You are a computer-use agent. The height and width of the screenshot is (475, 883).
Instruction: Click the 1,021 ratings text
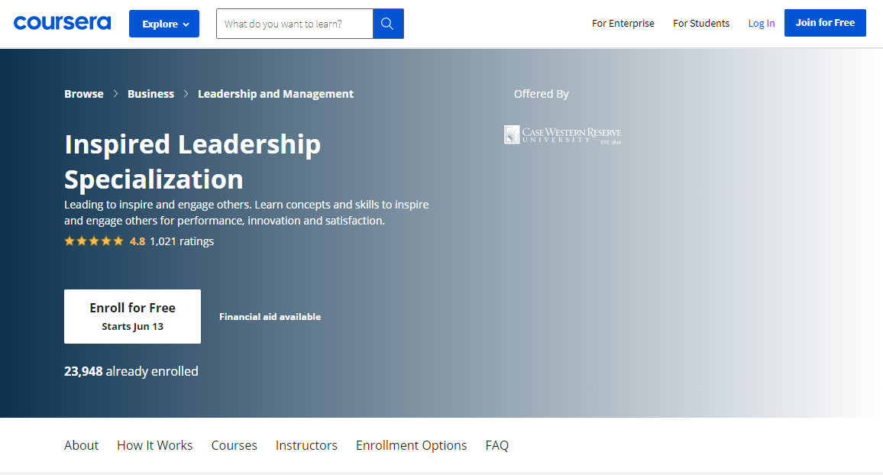(x=182, y=241)
